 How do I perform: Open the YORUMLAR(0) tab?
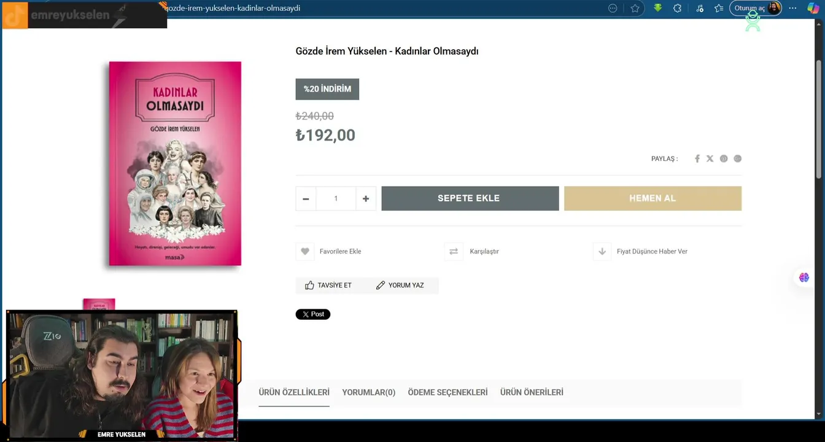369,392
